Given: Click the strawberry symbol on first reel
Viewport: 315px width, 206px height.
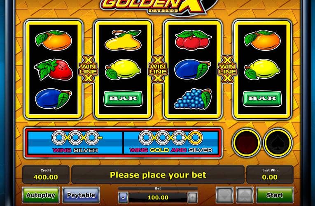Looking at the screenshot, I should (x=54, y=69).
